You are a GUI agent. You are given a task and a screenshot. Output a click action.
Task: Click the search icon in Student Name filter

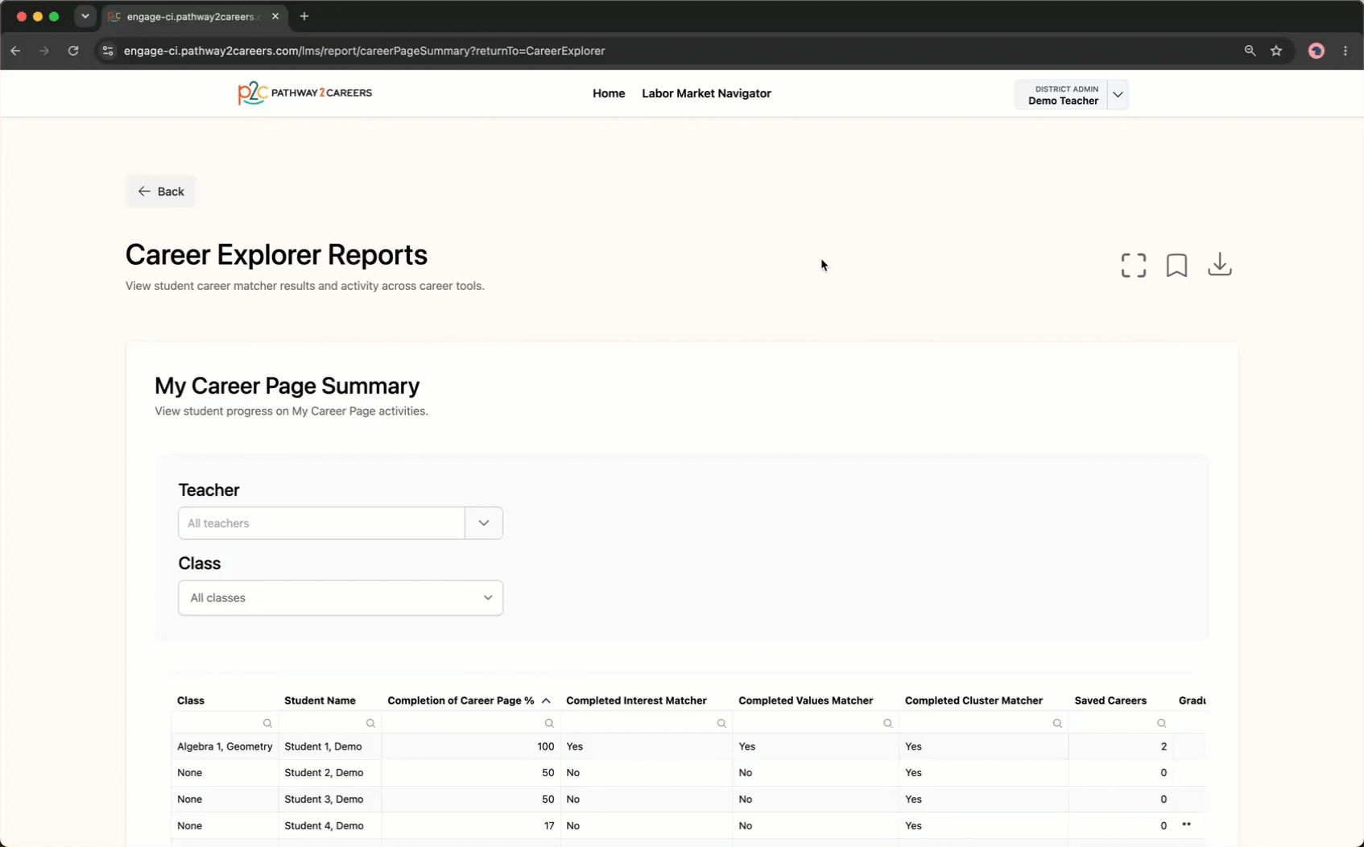click(370, 723)
